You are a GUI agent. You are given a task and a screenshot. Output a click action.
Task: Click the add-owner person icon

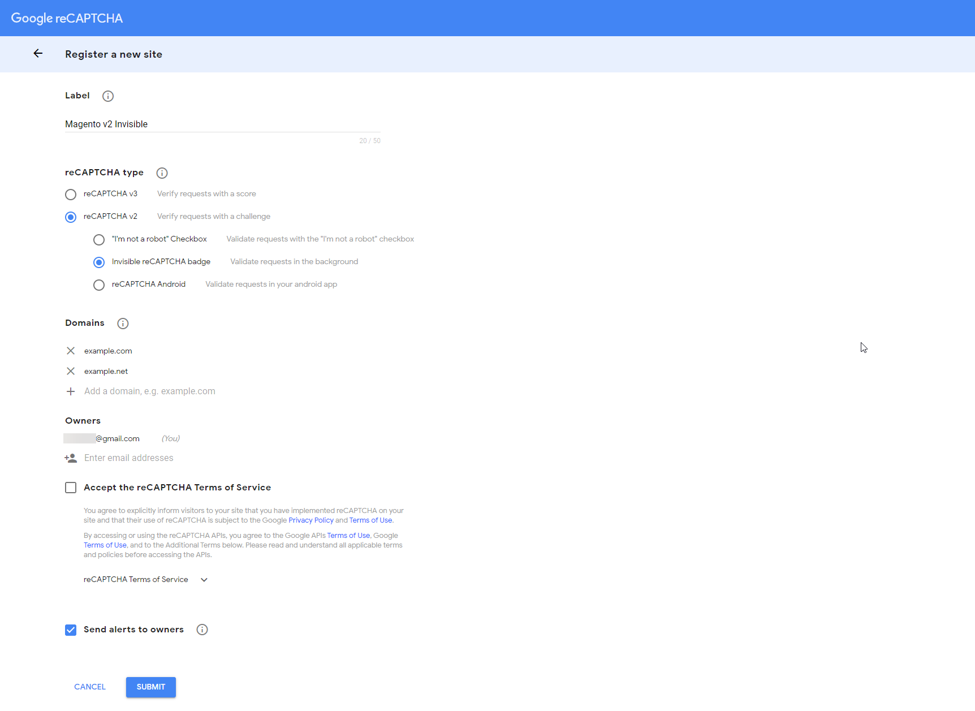point(71,458)
